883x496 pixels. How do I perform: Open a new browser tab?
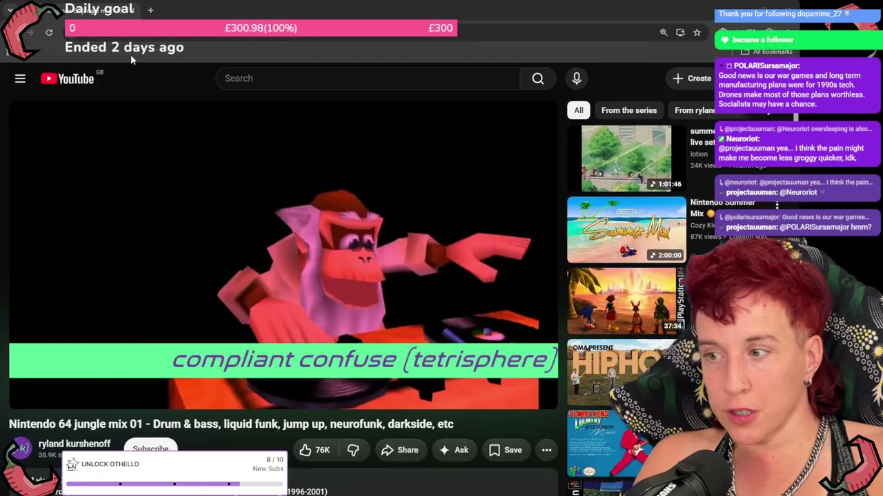(150, 10)
